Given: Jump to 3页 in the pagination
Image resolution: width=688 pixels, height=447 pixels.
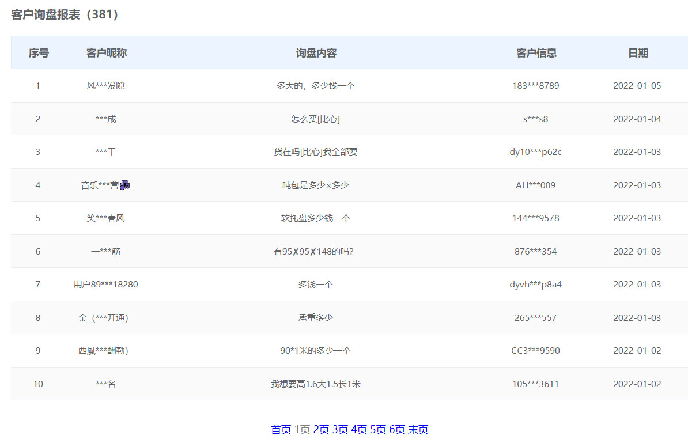Looking at the screenshot, I should (x=340, y=429).
